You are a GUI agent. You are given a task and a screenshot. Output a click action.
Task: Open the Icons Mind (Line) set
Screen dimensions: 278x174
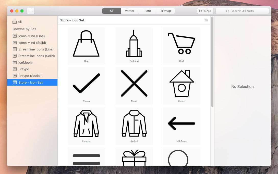coord(32,36)
